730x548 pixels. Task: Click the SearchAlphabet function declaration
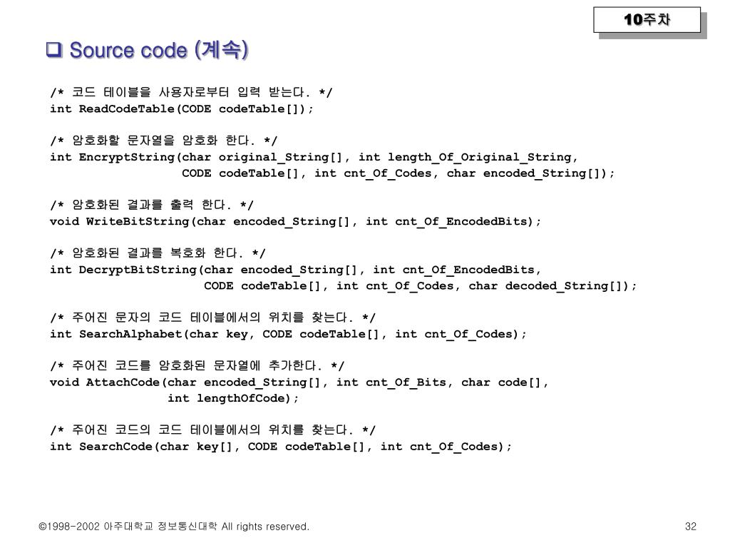point(288,334)
